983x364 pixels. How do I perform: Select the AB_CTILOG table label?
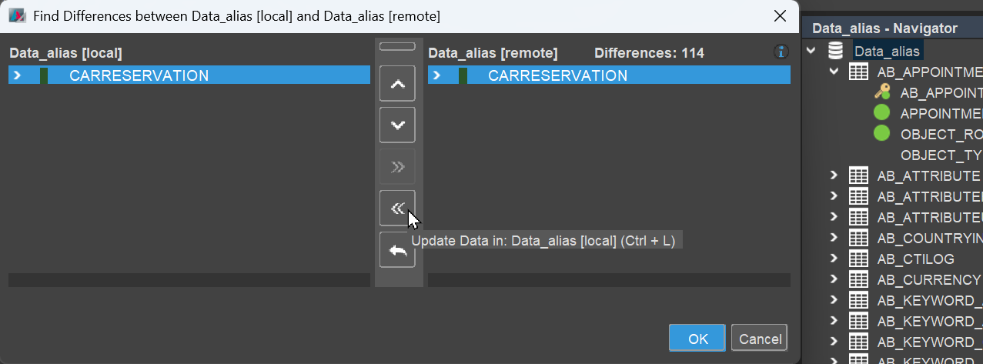(x=915, y=259)
